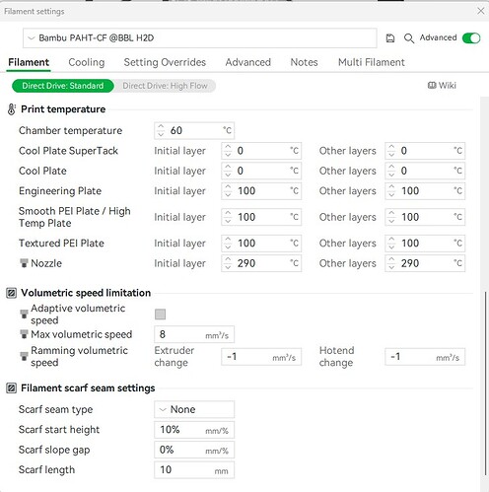Click nozzle icon beside Max volumetric speed
Image resolution: width=489 pixels, height=492 pixels.
pyautogui.click(x=24, y=334)
